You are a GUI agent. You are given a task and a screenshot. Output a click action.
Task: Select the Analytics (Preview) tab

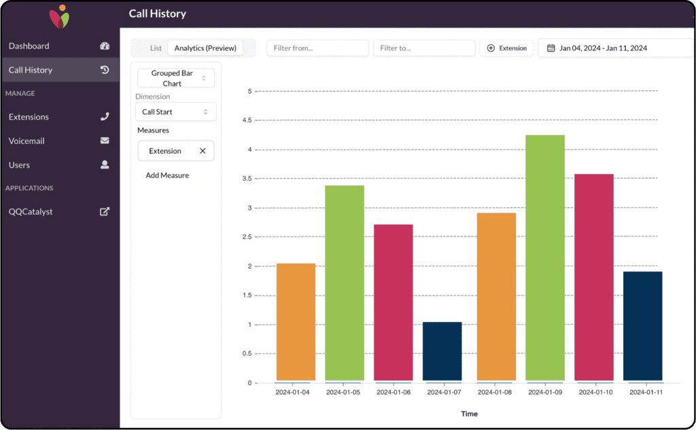[205, 48]
